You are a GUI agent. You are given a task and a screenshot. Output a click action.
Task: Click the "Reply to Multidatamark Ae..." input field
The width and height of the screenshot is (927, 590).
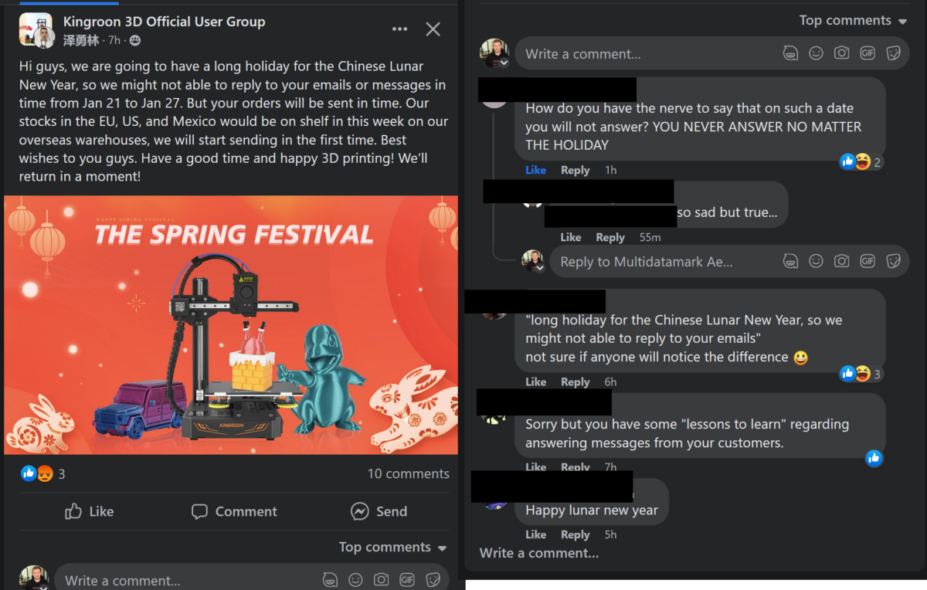pyautogui.click(x=657, y=262)
